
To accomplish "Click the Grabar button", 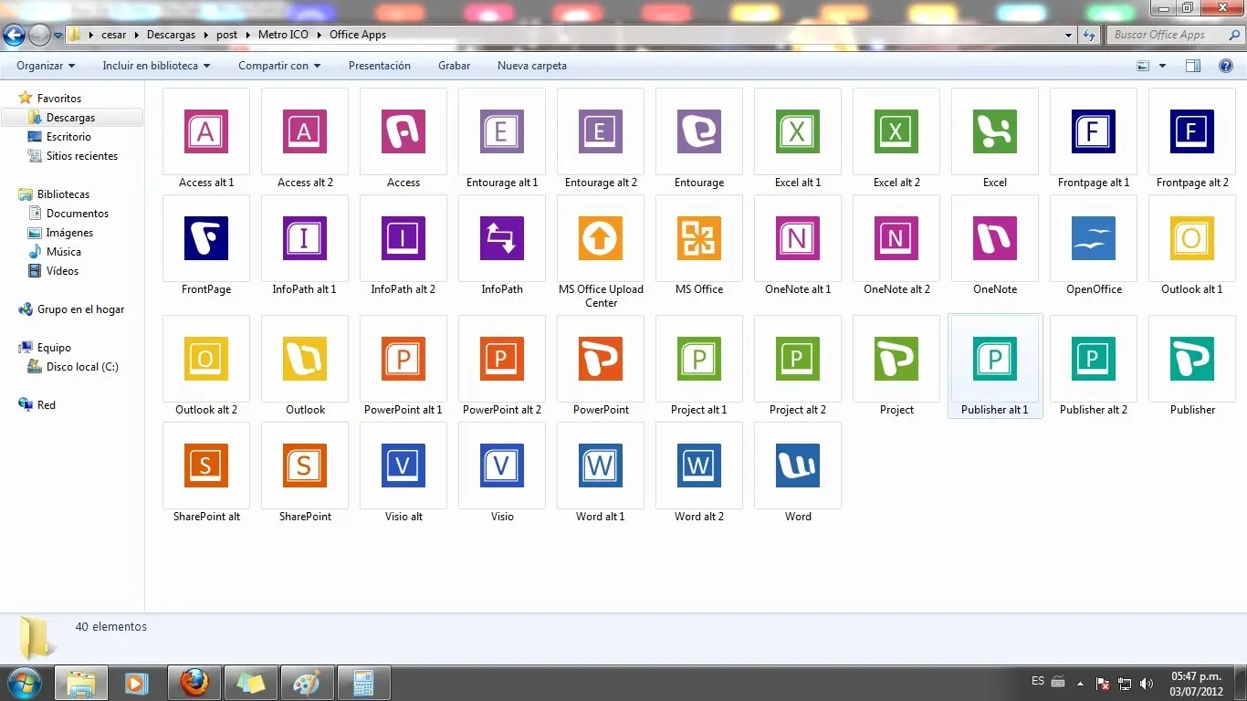I will 454,66.
